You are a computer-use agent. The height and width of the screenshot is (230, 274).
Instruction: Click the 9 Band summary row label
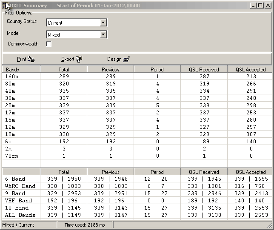tap(15, 193)
